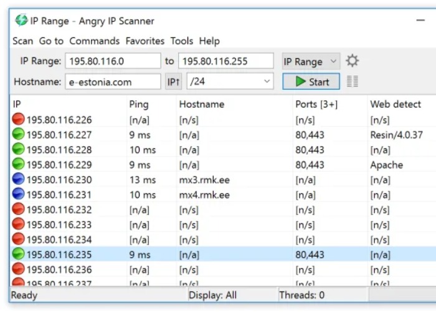Select row 195.80.116.231
Image resolution: width=436 pixels, height=312 pixels.
point(222,195)
